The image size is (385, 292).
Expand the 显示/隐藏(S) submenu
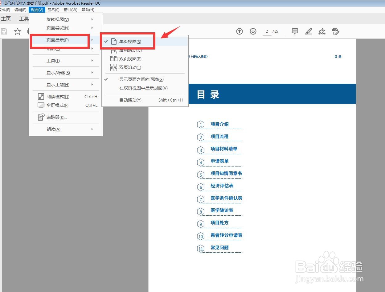66,73
